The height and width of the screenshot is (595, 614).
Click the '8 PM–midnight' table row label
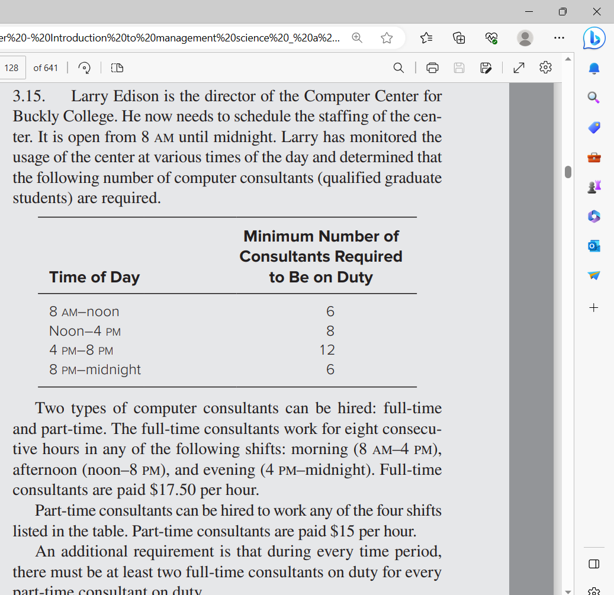coord(95,369)
